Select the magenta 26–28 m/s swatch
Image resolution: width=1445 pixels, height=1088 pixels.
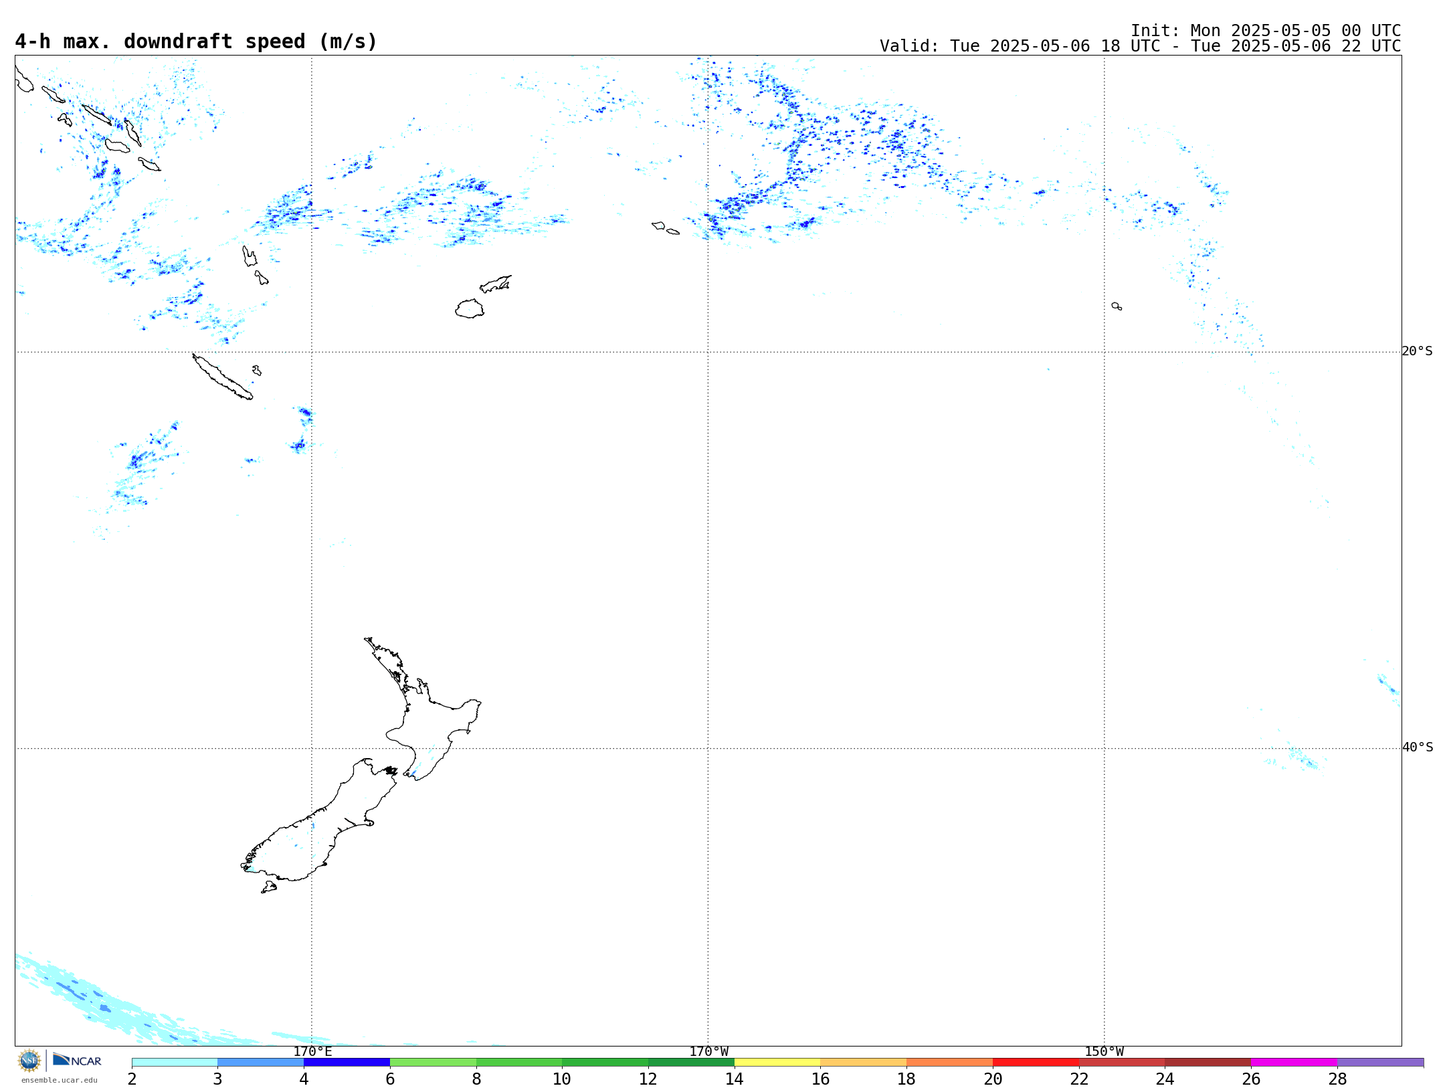coord(1294,1063)
